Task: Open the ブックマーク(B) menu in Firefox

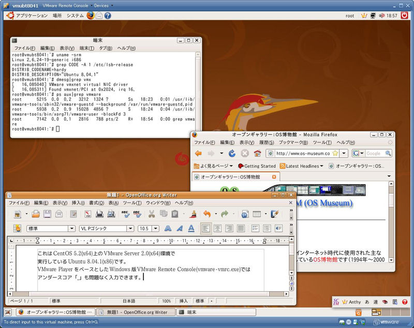Action: pos(293,142)
